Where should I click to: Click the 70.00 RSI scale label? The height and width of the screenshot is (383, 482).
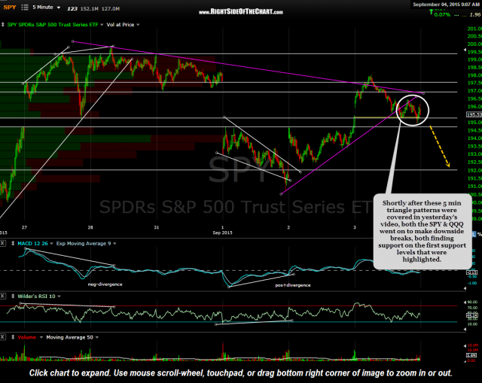point(472,308)
